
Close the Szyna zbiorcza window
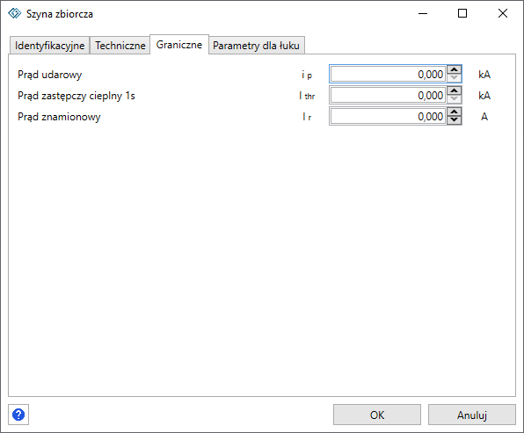(503, 13)
